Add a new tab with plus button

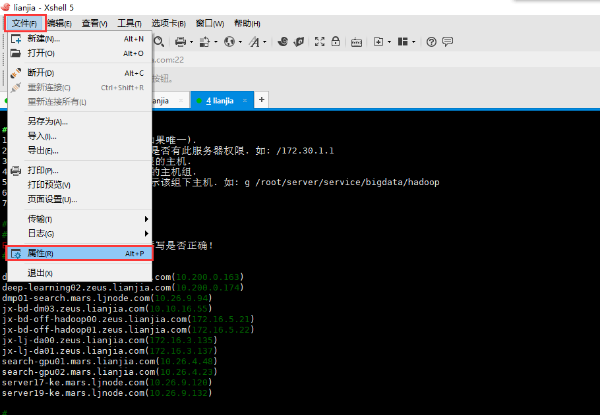[262, 99]
